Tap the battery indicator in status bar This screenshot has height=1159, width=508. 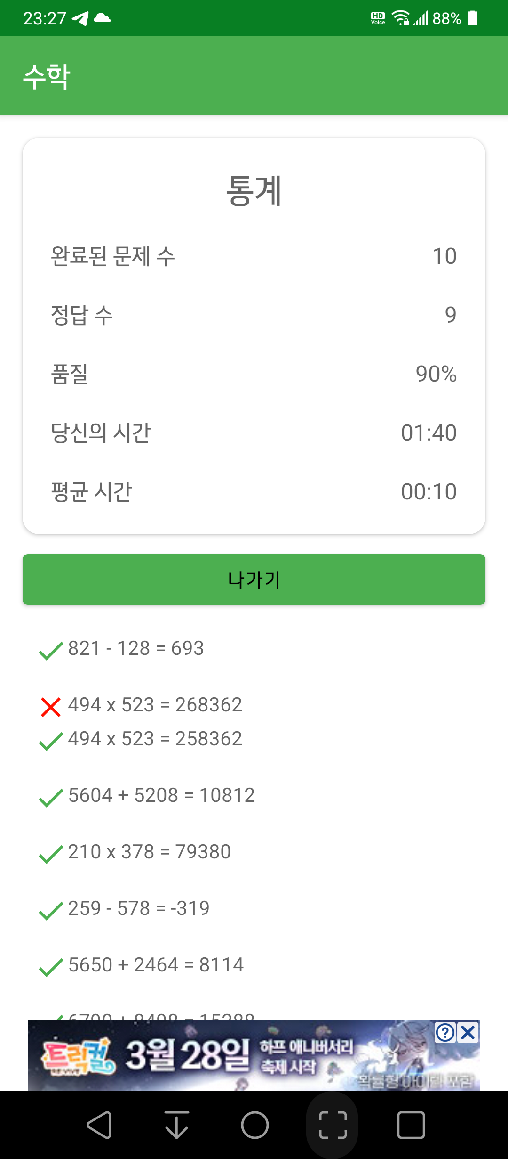(x=473, y=18)
